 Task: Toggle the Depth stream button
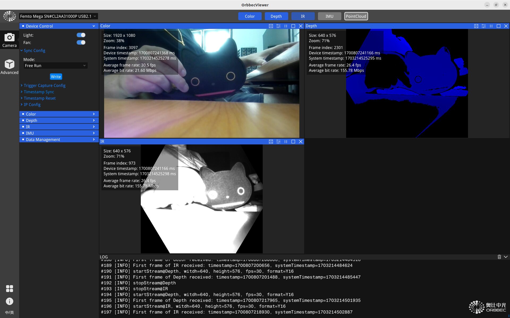pos(276,16)
